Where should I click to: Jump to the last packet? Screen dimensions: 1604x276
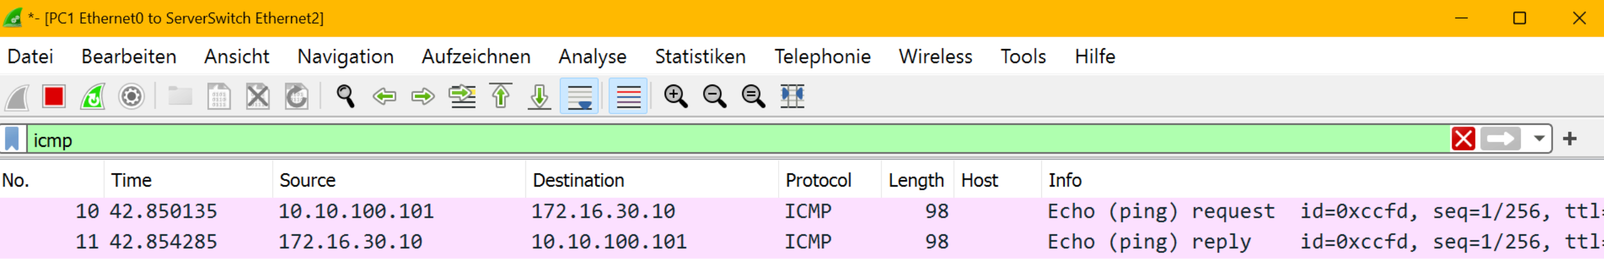click(540, 96)
